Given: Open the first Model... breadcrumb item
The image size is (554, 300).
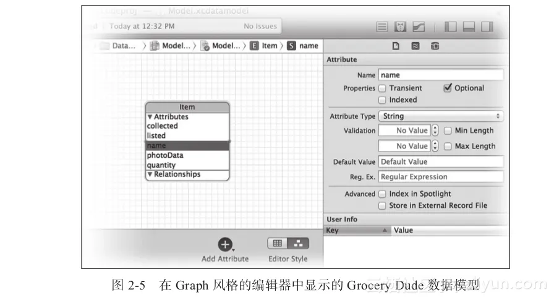Looking at the screenshot, I should [x=170, y=46].
